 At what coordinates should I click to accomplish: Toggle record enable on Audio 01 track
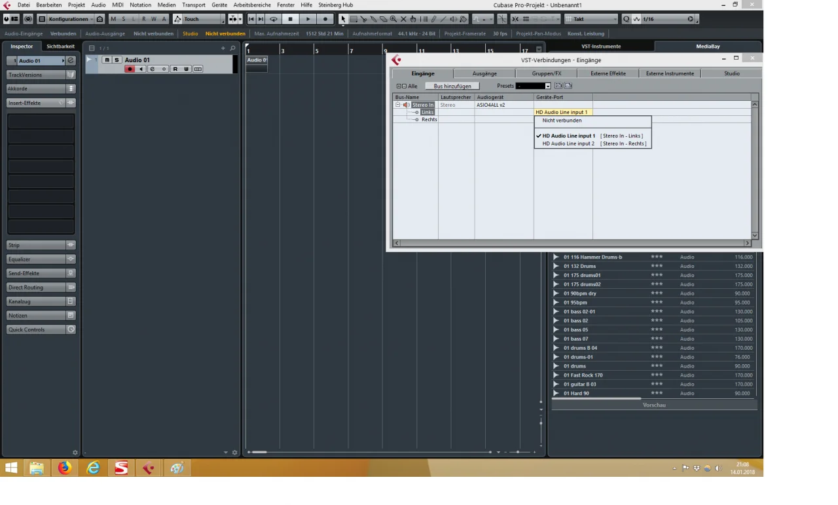pyautogui.click(x=130, y=69)
